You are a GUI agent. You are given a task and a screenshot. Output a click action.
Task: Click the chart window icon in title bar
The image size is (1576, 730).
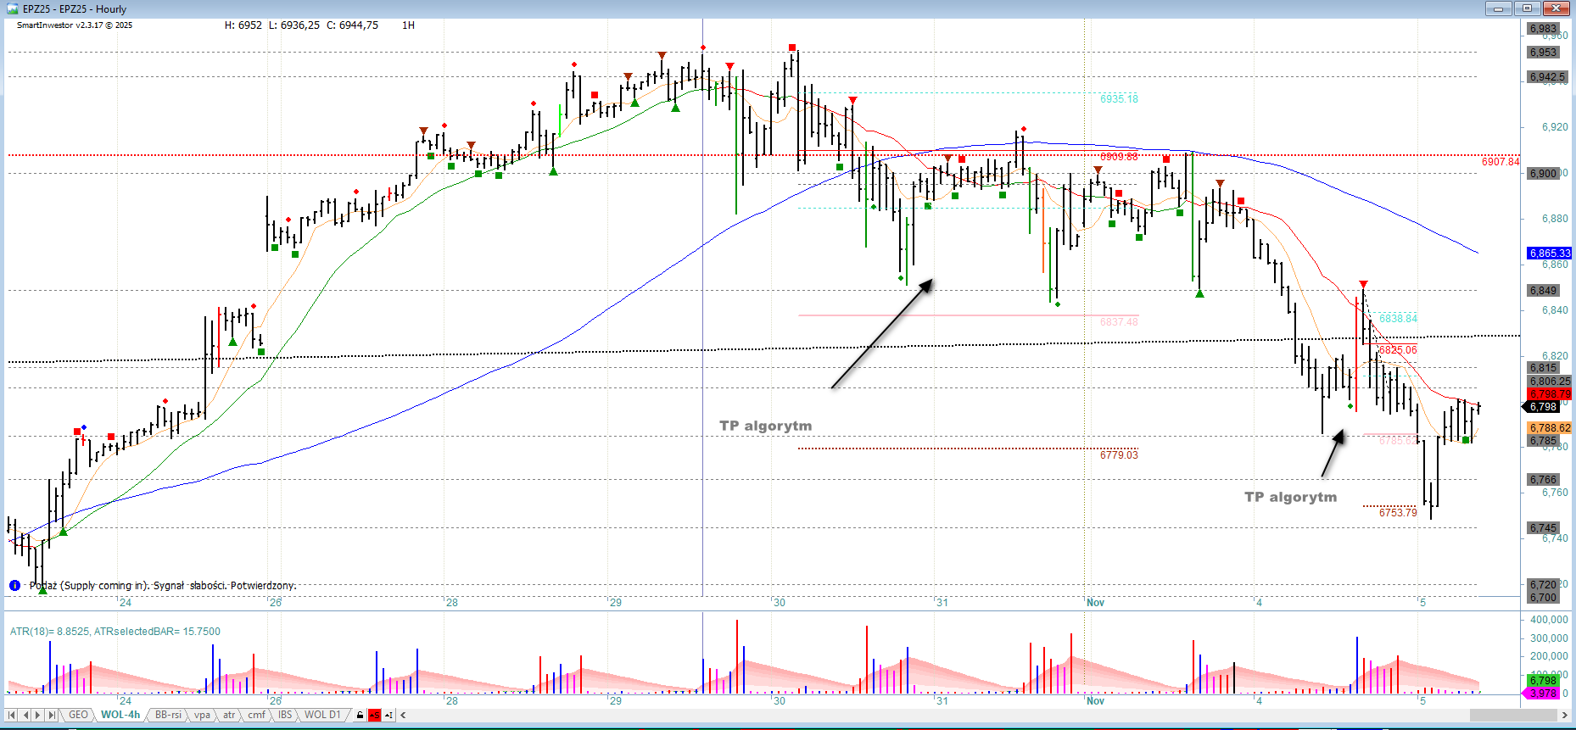point(12,8)
